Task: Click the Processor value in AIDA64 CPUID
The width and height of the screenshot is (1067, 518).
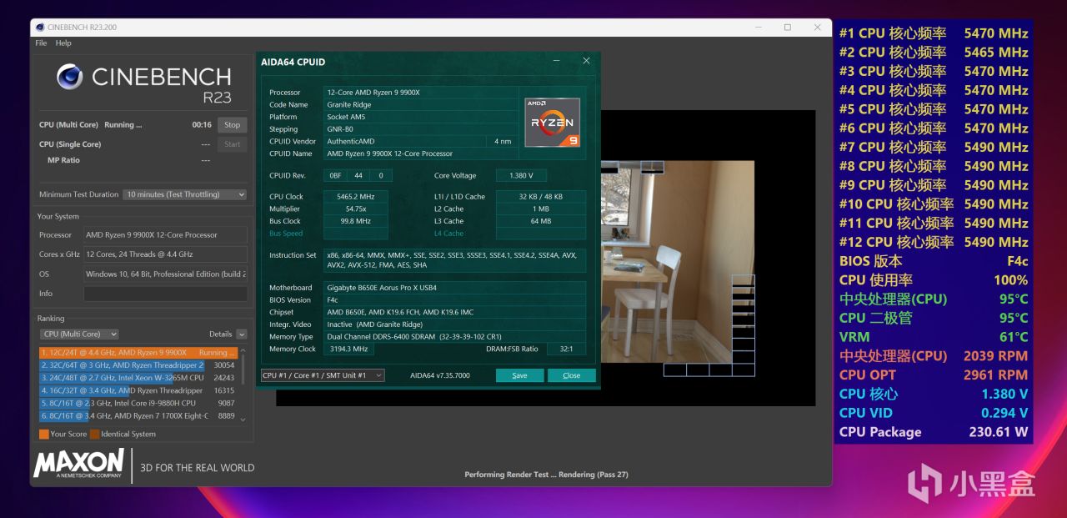Action: pyautogui.click(x=420, y=93)
